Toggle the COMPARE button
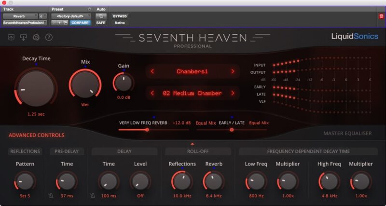 click(x=80, y=23)
